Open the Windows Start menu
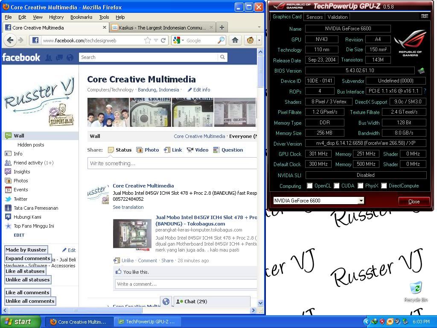Viewport: 437px width, 328px height. (x=20, y=322)
